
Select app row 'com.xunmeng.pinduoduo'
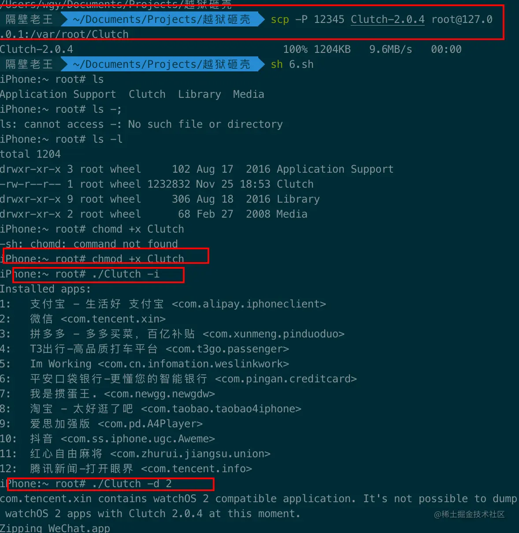click(x=172, y=334)
